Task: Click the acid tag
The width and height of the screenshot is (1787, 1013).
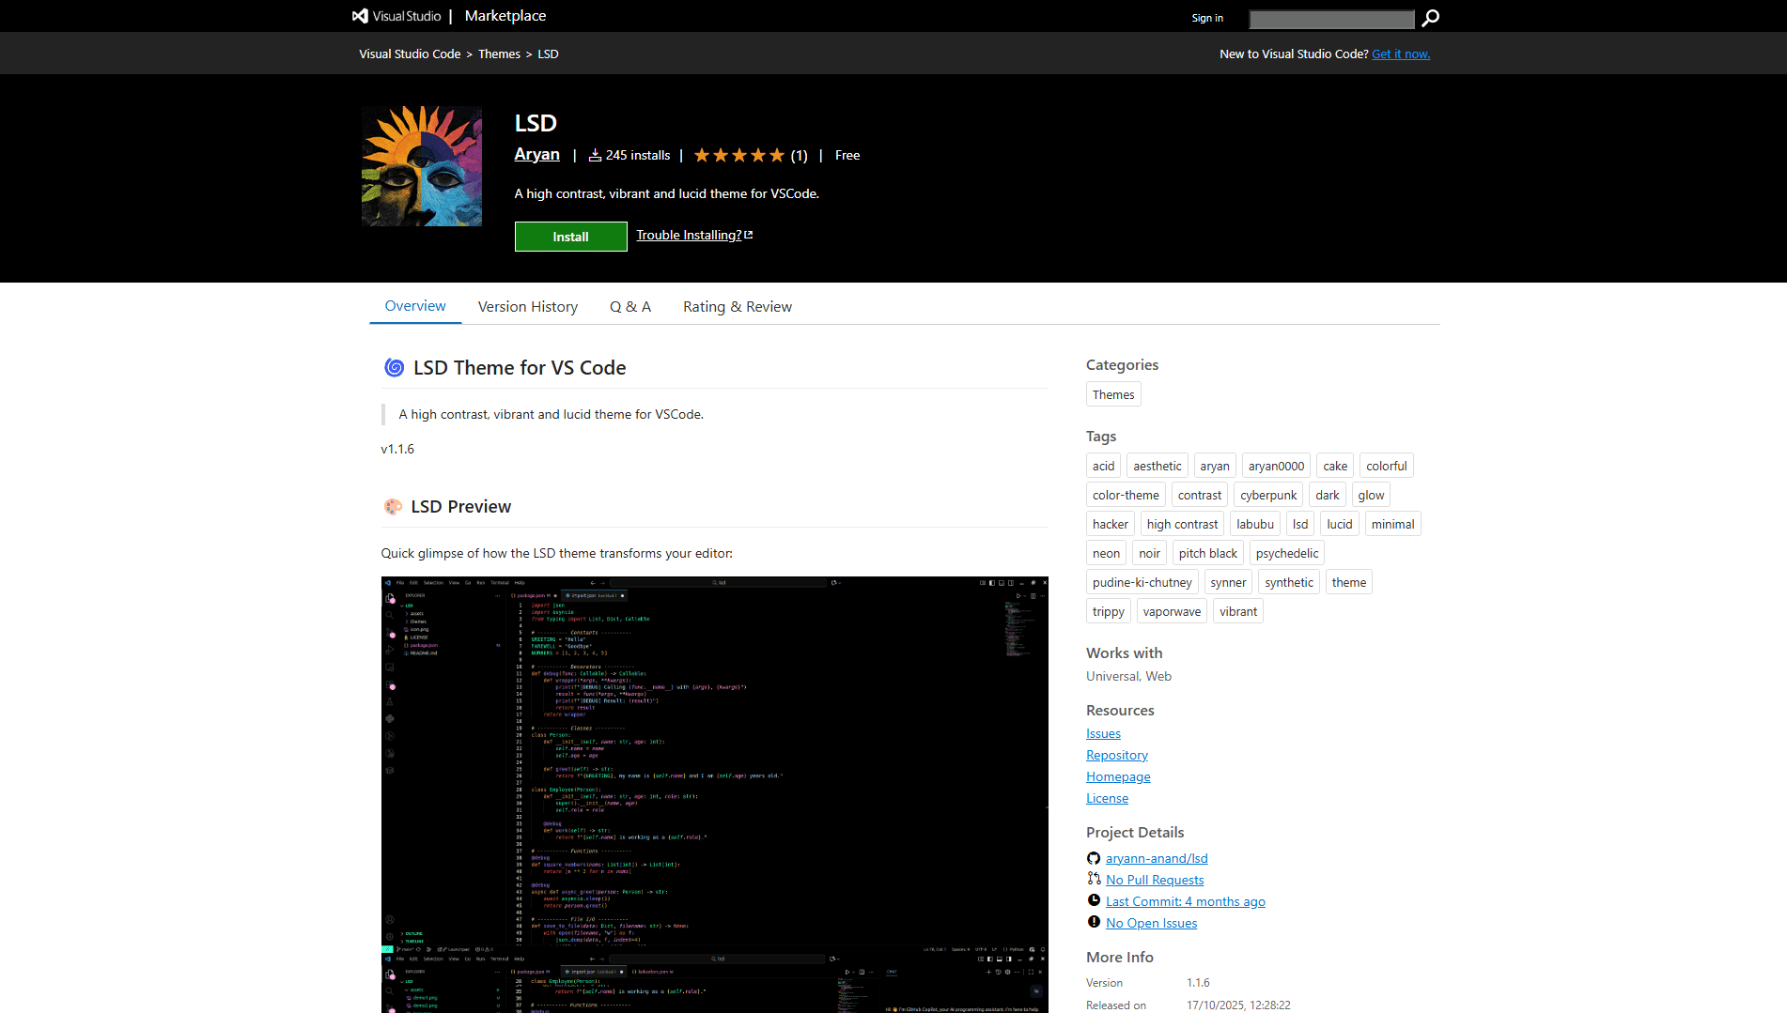Action: pyautogui.click(x=1104, y=466)
